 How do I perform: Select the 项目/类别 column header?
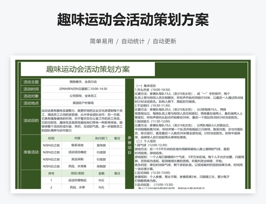coord(77,173)
